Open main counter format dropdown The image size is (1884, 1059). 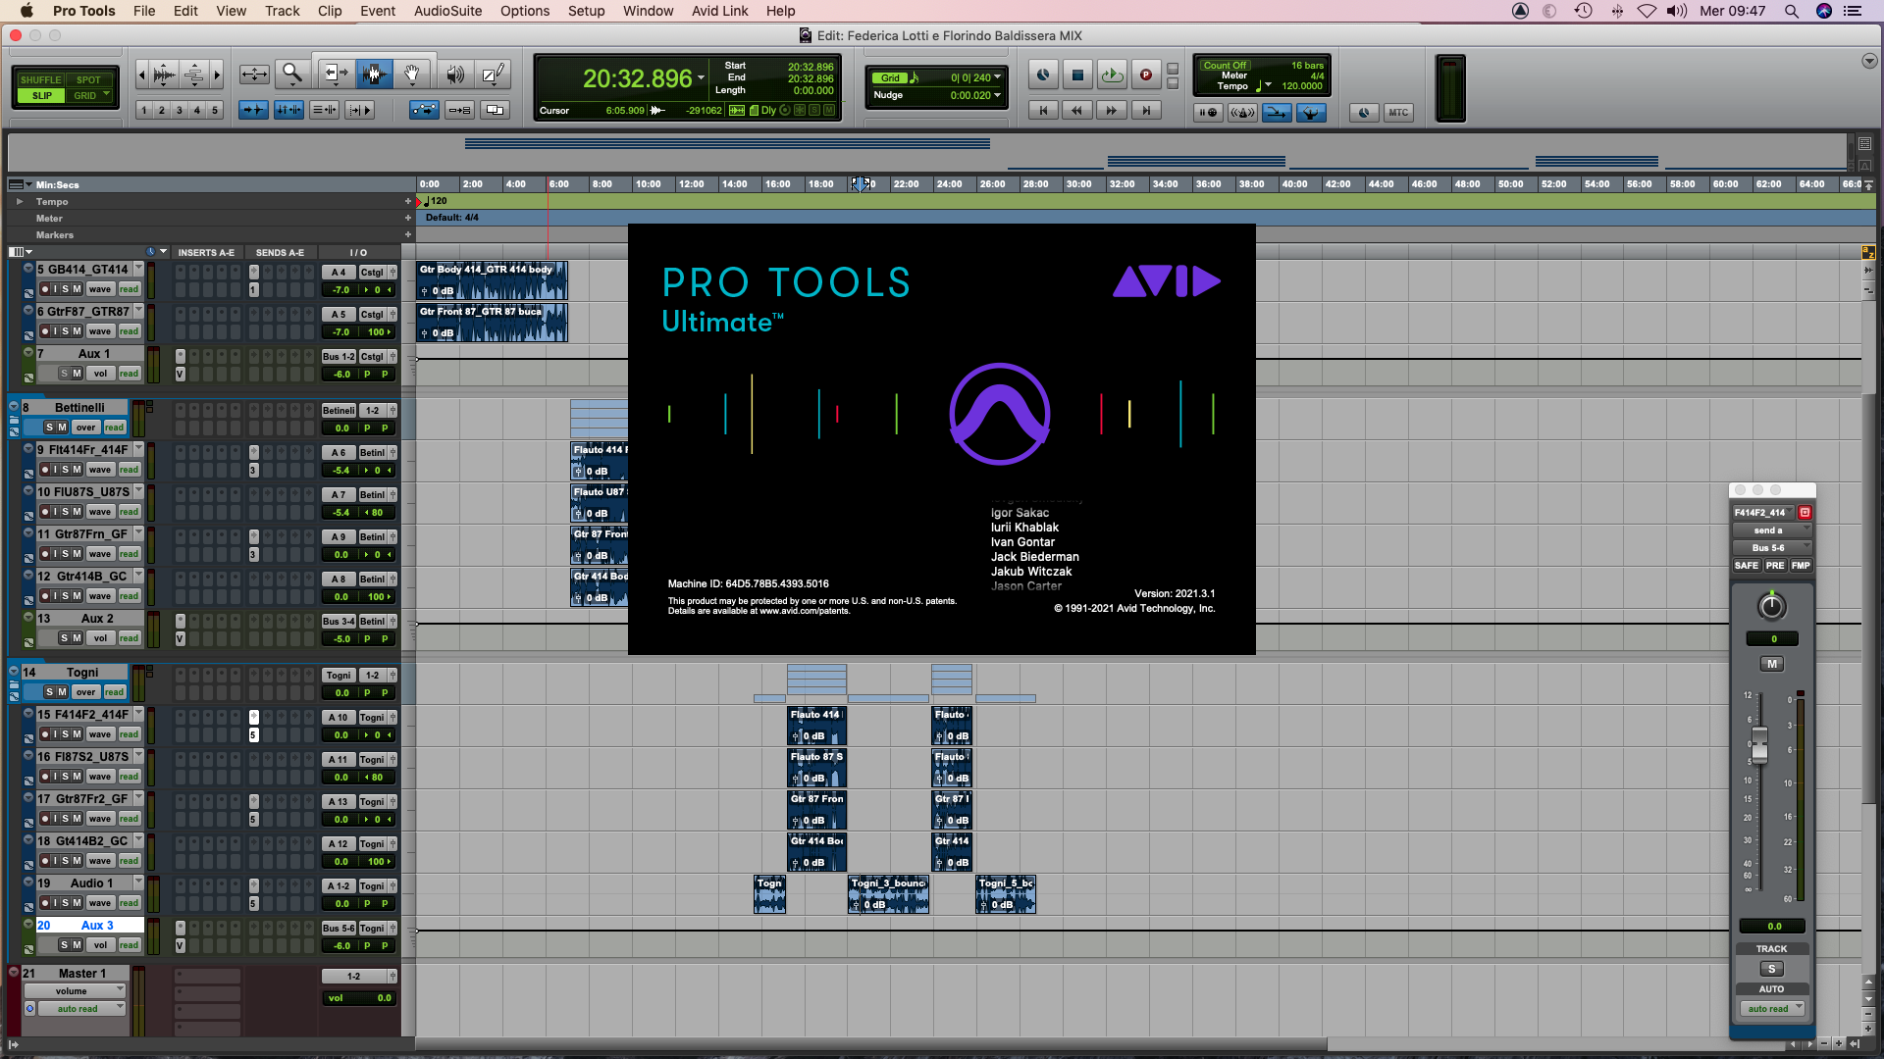pyautogui.click(x=701, y=77)
